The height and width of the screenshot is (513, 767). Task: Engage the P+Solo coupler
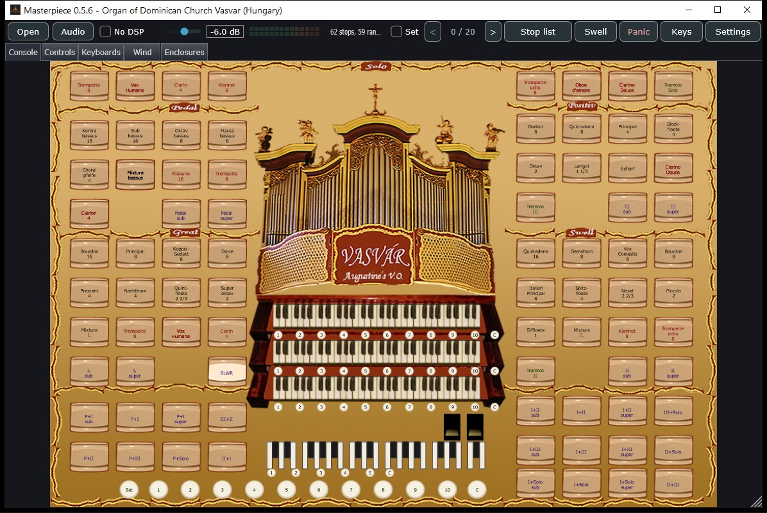(x=181, y=458)
